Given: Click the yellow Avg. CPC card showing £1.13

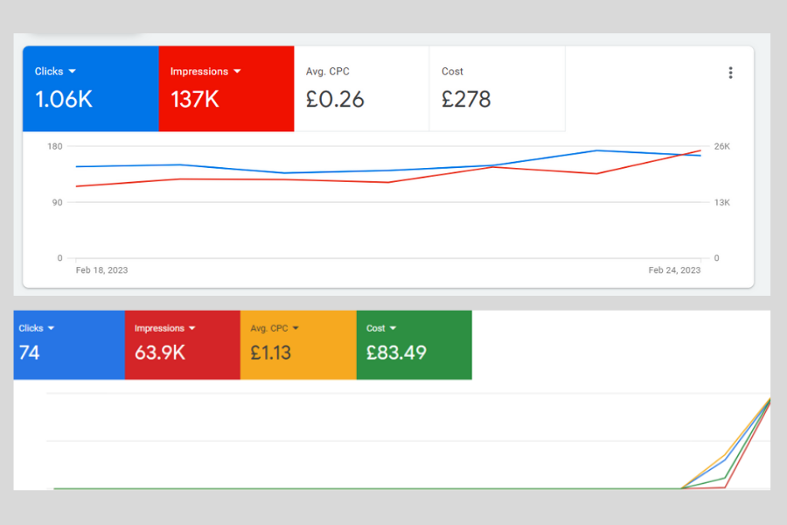Looking at the screenshot, I should [x=297, y=345].
